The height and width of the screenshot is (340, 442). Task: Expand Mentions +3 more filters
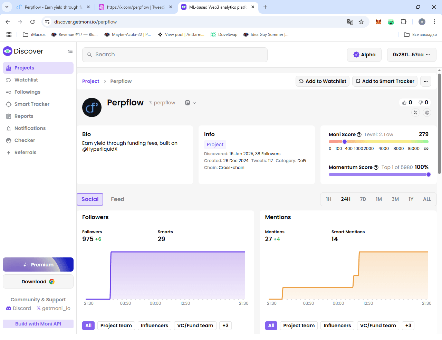click(408, 325)
